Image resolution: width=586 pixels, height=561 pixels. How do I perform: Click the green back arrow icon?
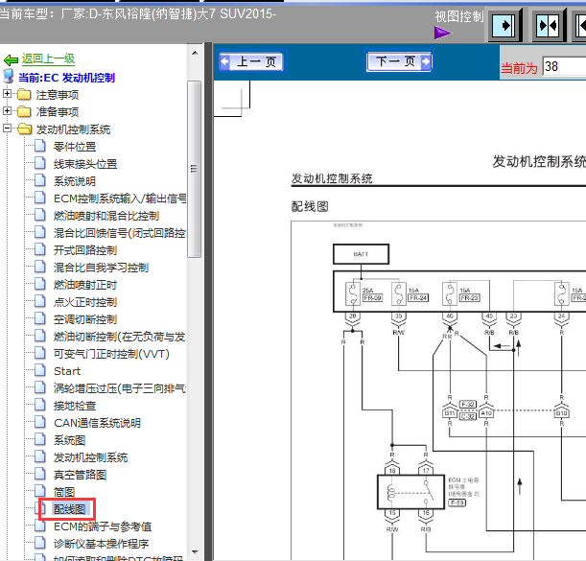pos(11,59)
